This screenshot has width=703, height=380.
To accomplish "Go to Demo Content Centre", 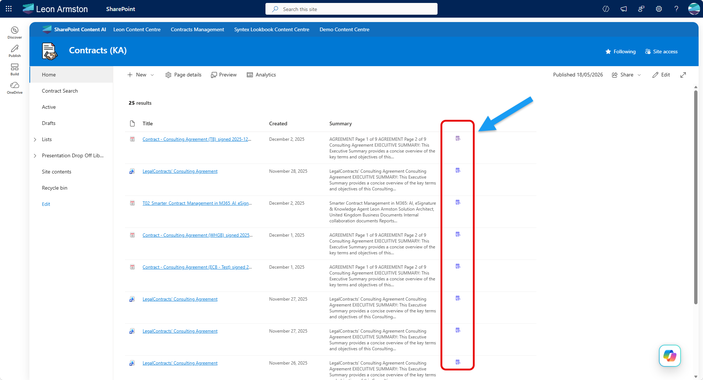I will pyautogui.click(x=345, y=29).
